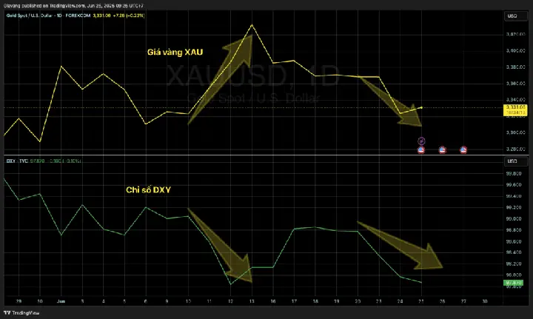Open the USD currency selector on gold pane
The width and height of the screenshot is (533, 319).
(x=516, y=16)
